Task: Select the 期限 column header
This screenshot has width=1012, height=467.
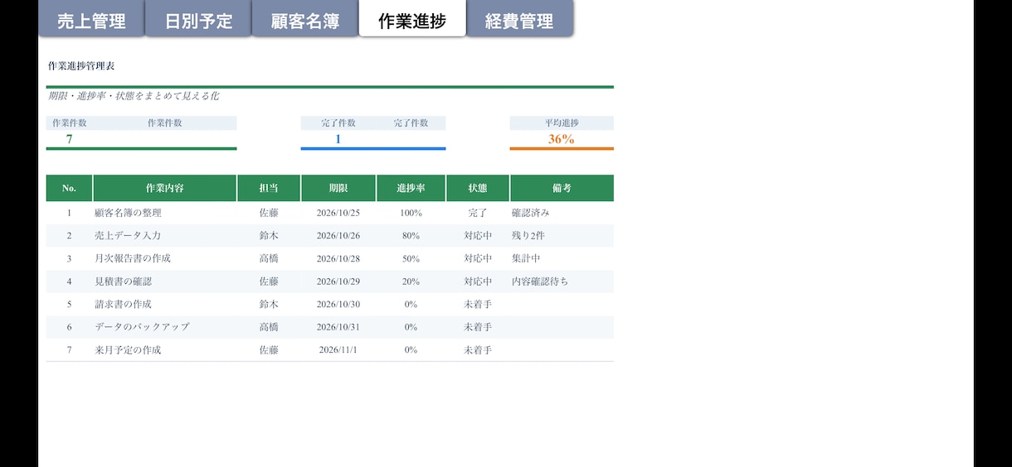Action: [x=338, y=188]
